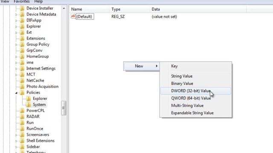Open the New submenu in context menu
This screenshot has height=153, width=273.
(141, 66)
